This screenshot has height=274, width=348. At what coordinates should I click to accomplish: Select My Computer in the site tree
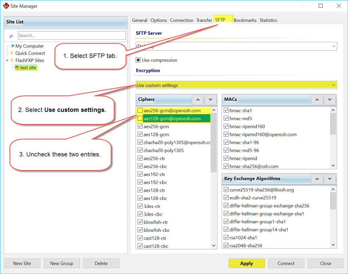29,46
